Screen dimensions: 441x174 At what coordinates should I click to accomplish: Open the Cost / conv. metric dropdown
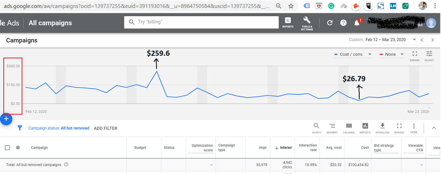(x=353, y=54)
